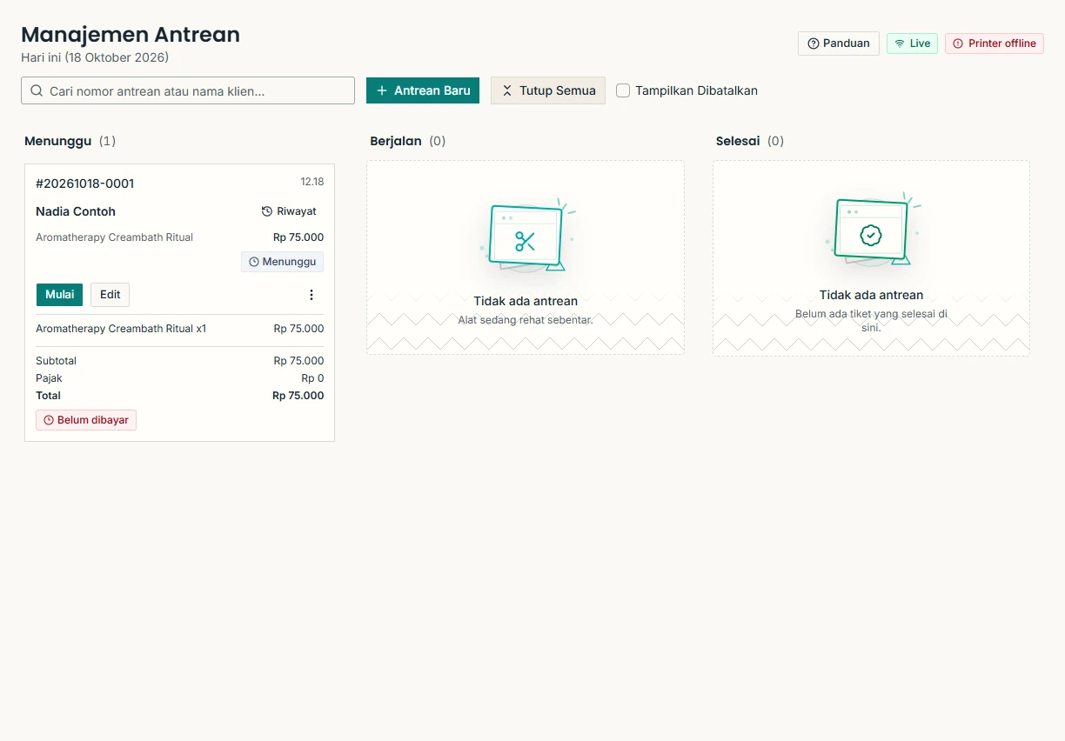Screen dimensions: 1065x741
Task: Click the Menunggu column heading
Action: (x=58, y=141)
